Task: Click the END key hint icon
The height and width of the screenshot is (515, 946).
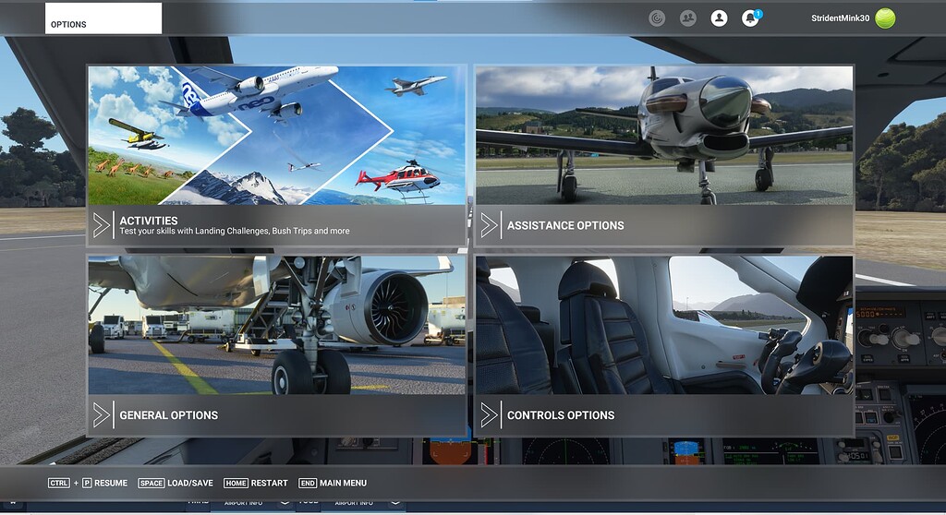Action: [308, 483]
